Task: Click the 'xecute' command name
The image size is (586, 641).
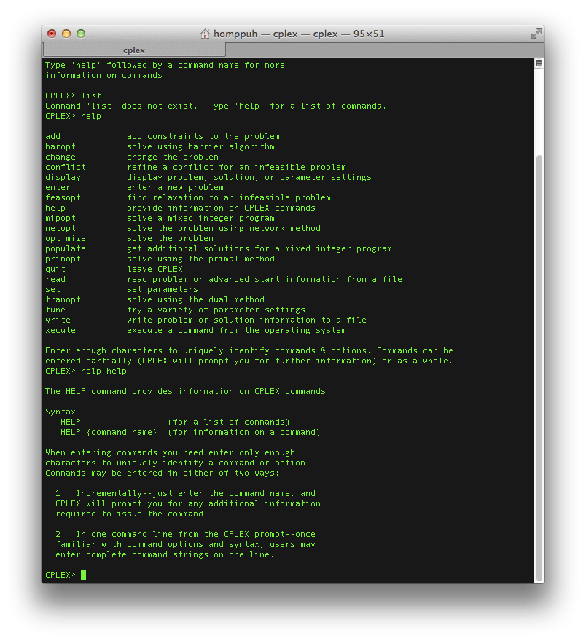Action: (x=60, y=330)
